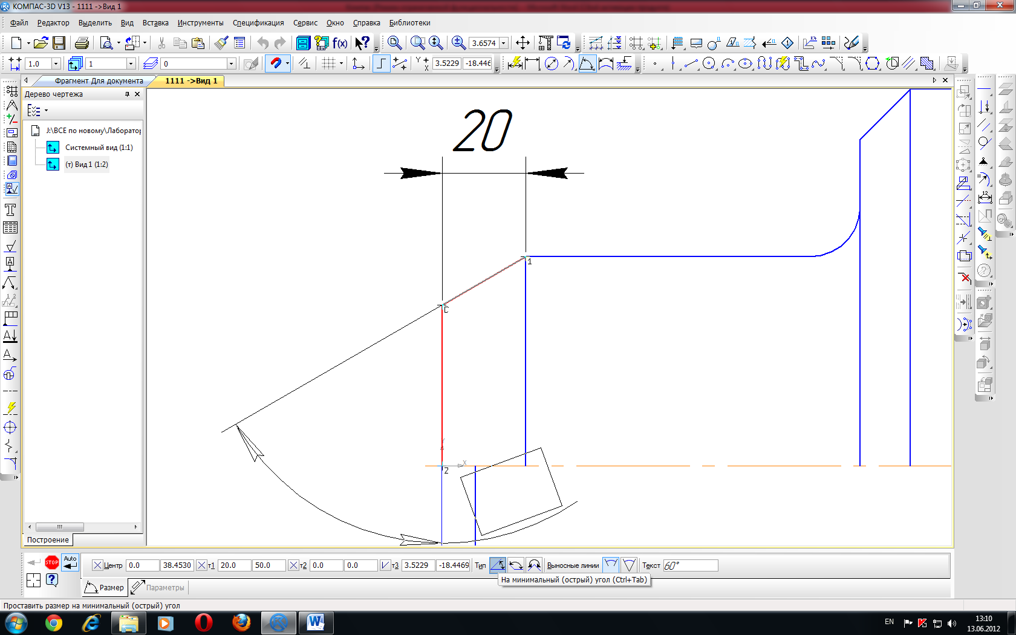This screenshot has width=1016, height=635.
Task: Open the Файл menu
Action: coord(19,23)
